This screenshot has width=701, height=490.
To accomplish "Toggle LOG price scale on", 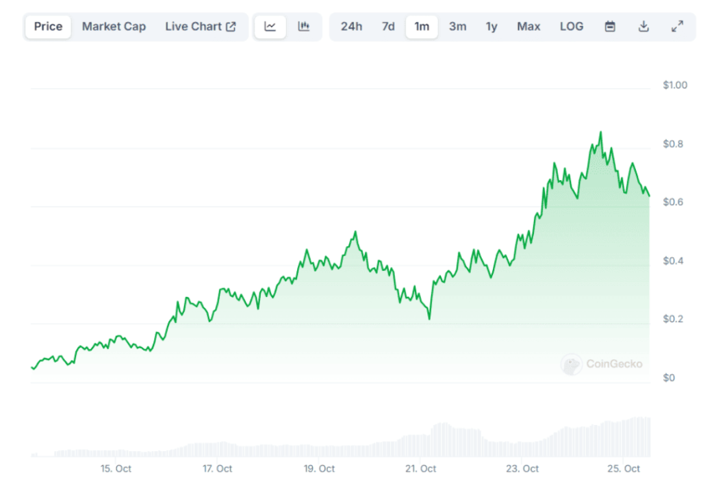I will coord(572,26).
